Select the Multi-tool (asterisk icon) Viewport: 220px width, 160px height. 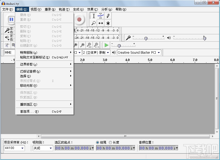[x=108, y=23]
